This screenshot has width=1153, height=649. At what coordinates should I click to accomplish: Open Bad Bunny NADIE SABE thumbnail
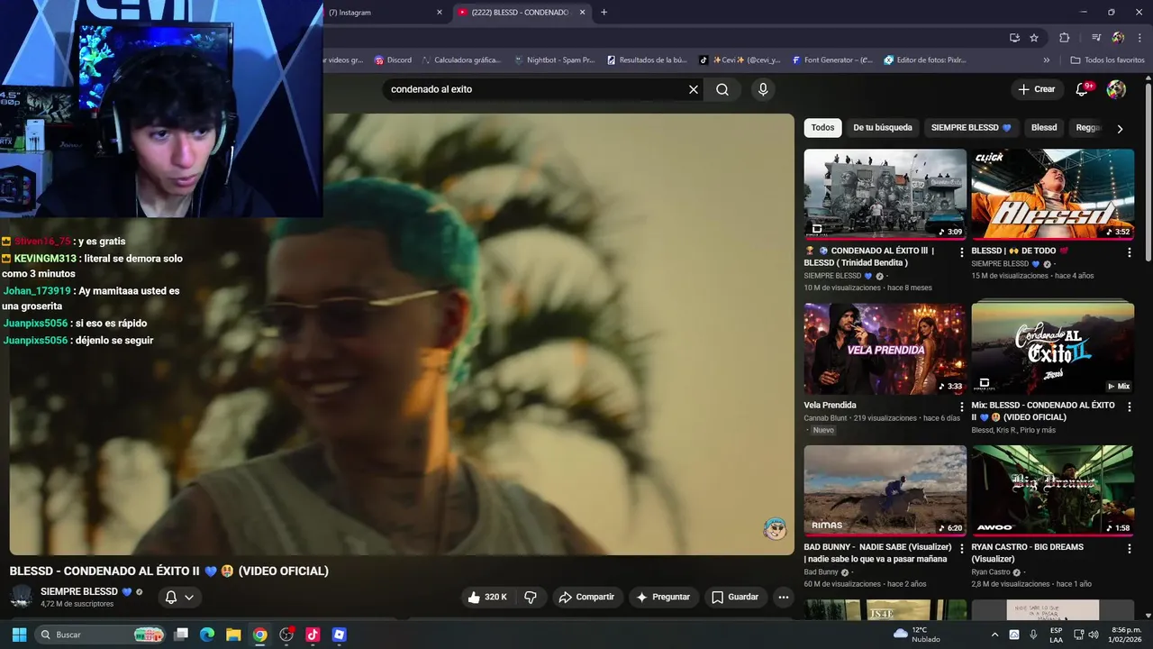[x=885, y=490]
